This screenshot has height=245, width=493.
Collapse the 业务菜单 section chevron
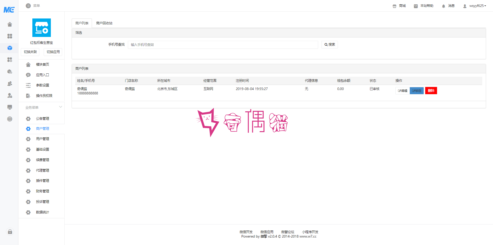[x=61, y=107]
